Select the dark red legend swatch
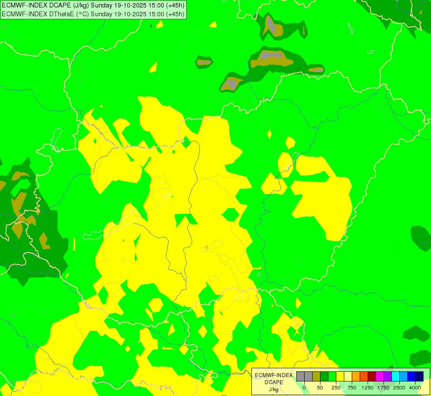Viewport: 431px width, 396px height. pos(372,377)
